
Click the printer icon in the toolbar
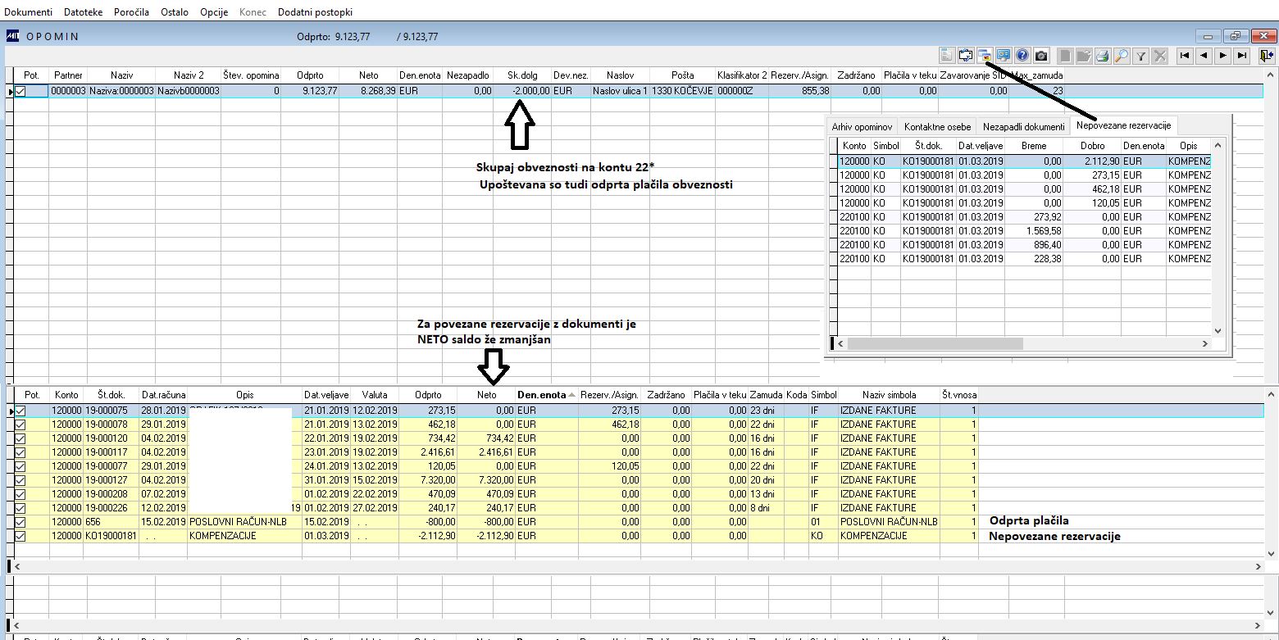tap(1103, 55)
